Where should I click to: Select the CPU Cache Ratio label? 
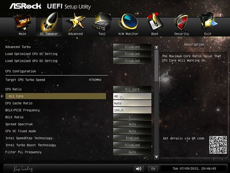coord(19,103)
